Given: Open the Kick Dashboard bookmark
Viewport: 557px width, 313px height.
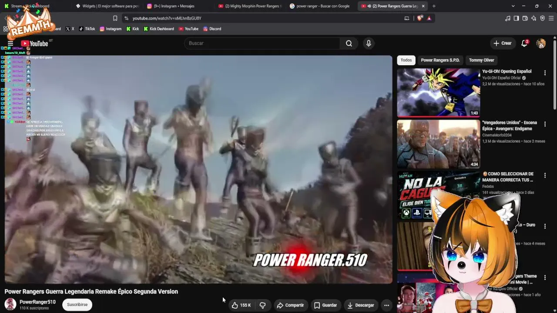Looking at the screenshot, I should [159, 29].
